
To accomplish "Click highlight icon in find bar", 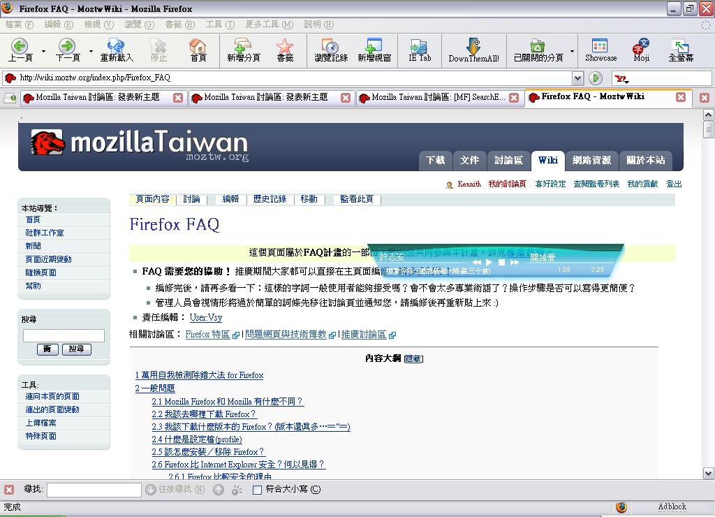I will [x=237, y=490].
